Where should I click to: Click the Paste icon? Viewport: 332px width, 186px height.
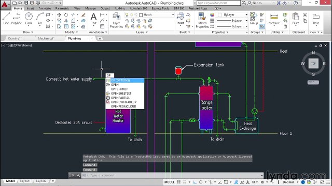(x=296, y=19)
